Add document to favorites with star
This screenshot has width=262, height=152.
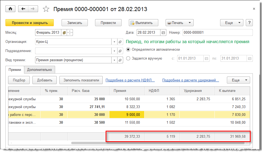coord(46,9)
